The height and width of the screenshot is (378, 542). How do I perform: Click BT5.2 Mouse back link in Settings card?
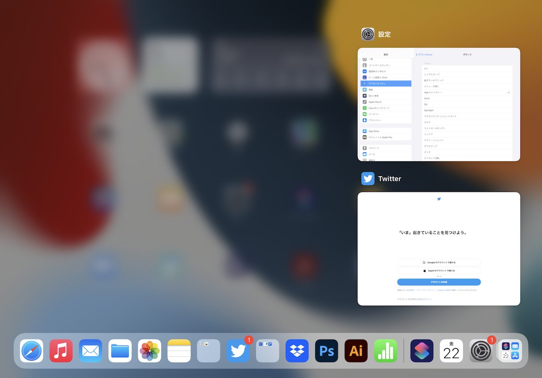(x=424, y=55)
